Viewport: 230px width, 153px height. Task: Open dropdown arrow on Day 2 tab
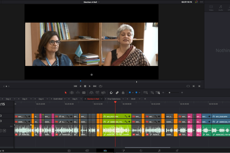click(15, 99)
